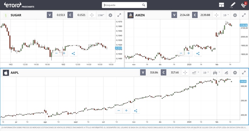Open eToro notifications icon with badge

coord(244,5)
